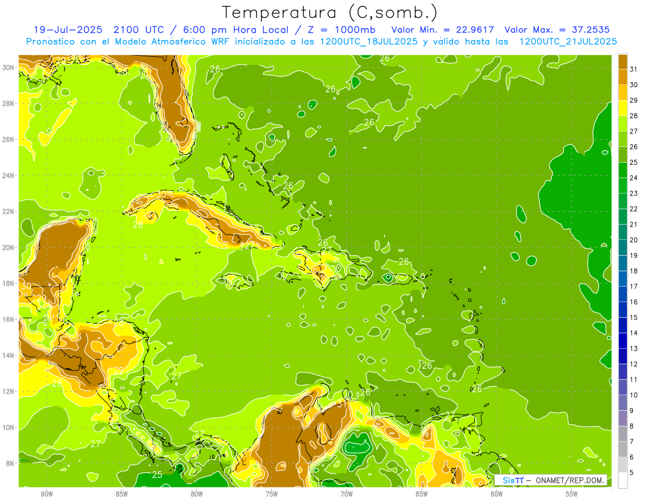Viewport: 648px width, 501px height.
Task: Click the brown legend swatch above 31
Action: tap(623, 62)
